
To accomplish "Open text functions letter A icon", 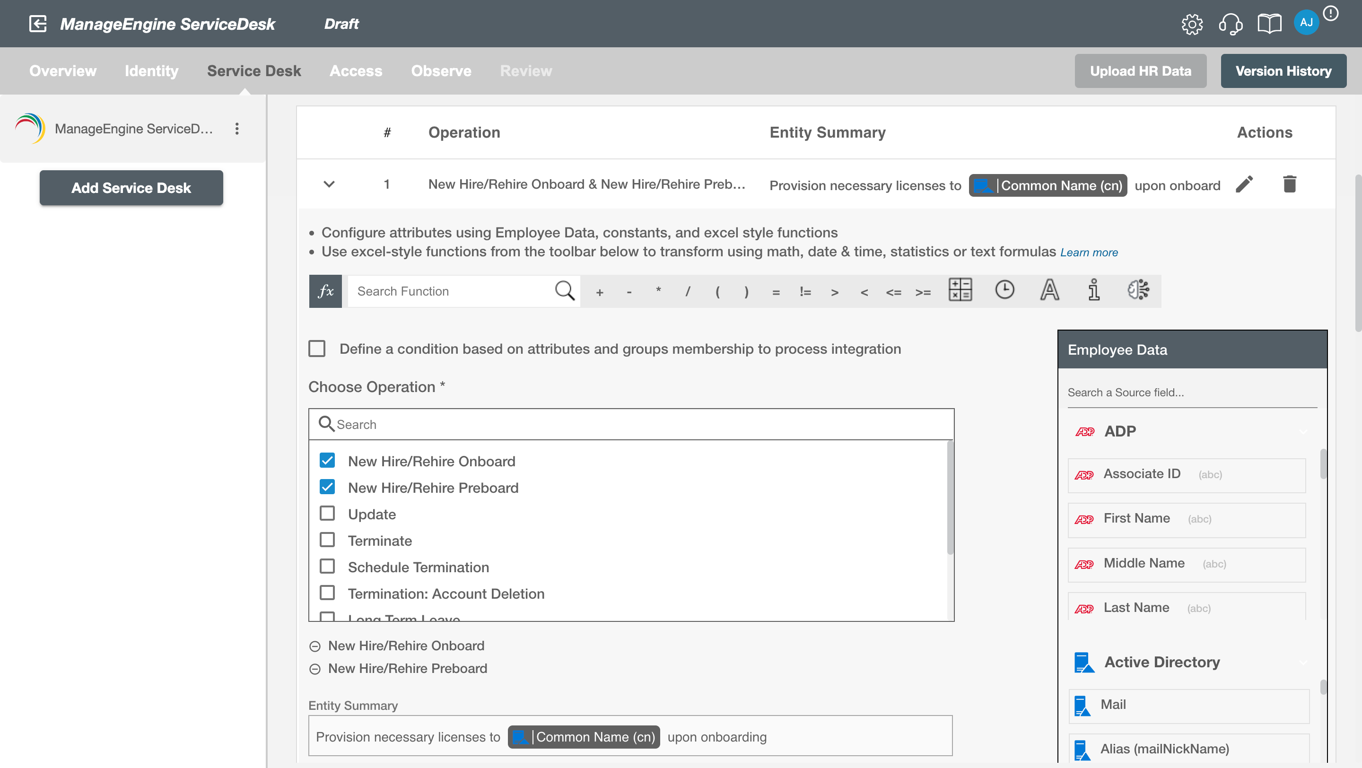I will click(x=1049, y=290).
